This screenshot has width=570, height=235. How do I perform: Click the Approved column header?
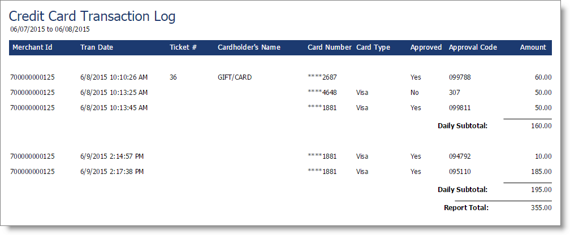point(426,47)
